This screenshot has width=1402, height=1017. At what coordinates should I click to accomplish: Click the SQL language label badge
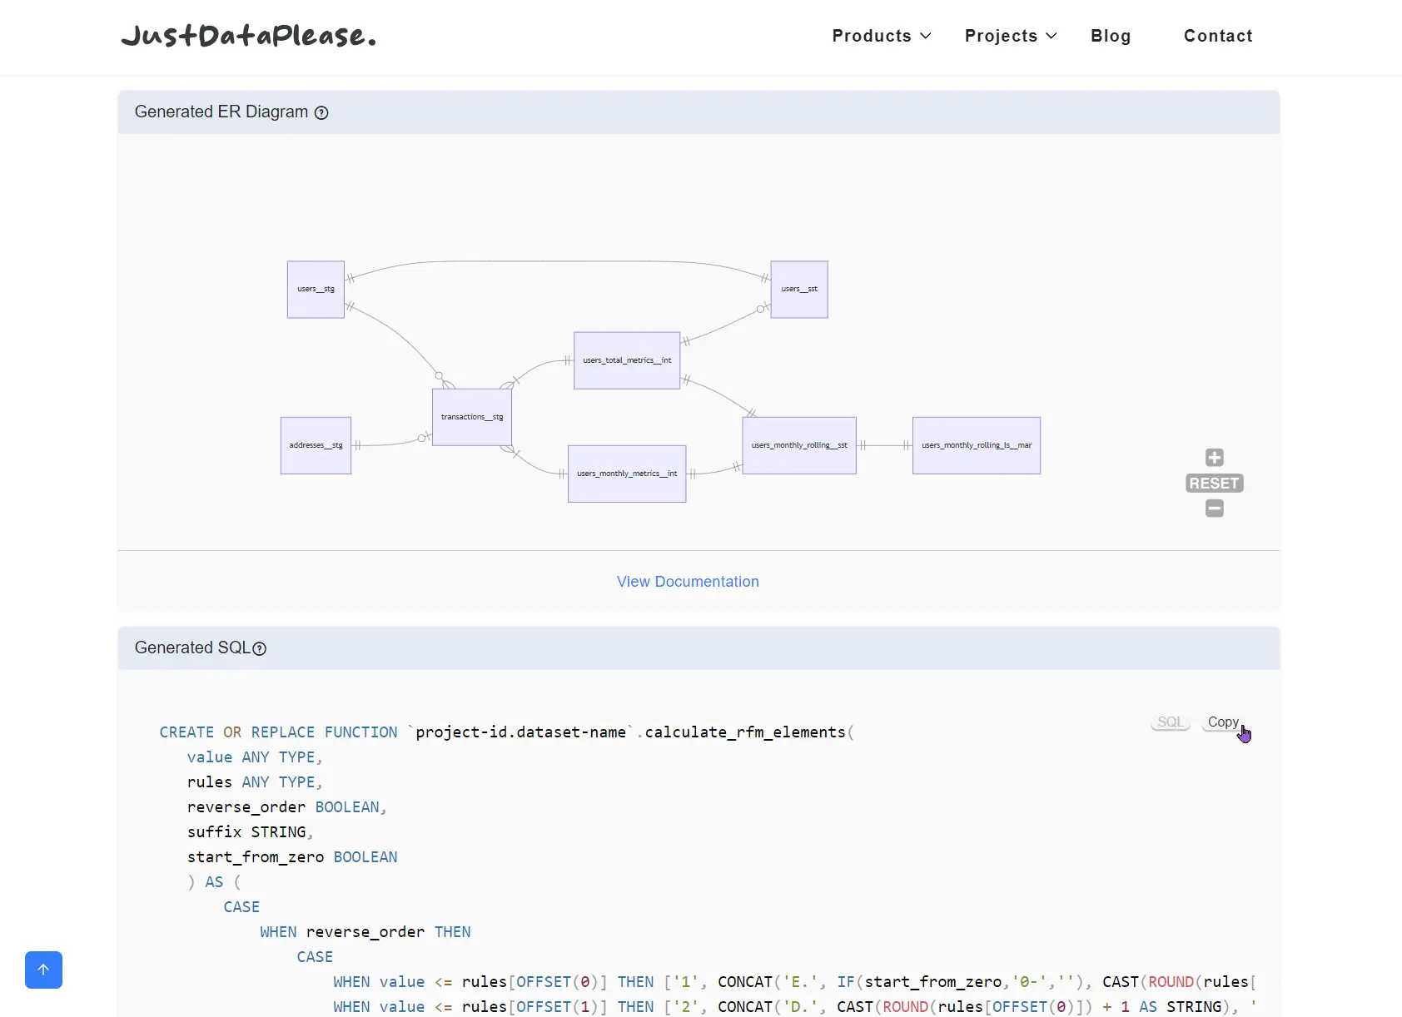pyautogui.click(x=1171, y=722)
